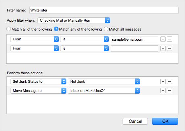Click the empty address field in second row
Screen dimensions: 185x131
134,49
